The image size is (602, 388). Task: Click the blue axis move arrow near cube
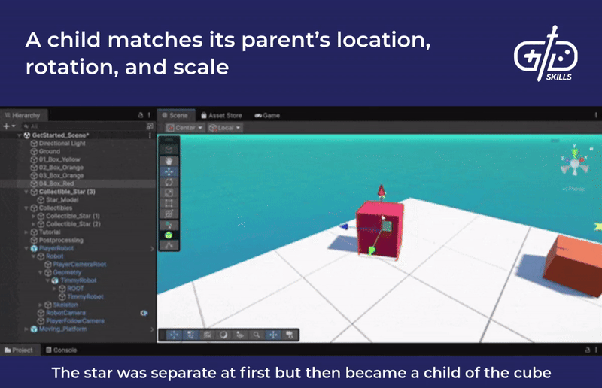coord(344,227)
